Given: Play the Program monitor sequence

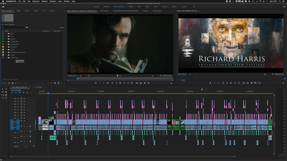Looking at the screenshot, I should coord(231,83).
